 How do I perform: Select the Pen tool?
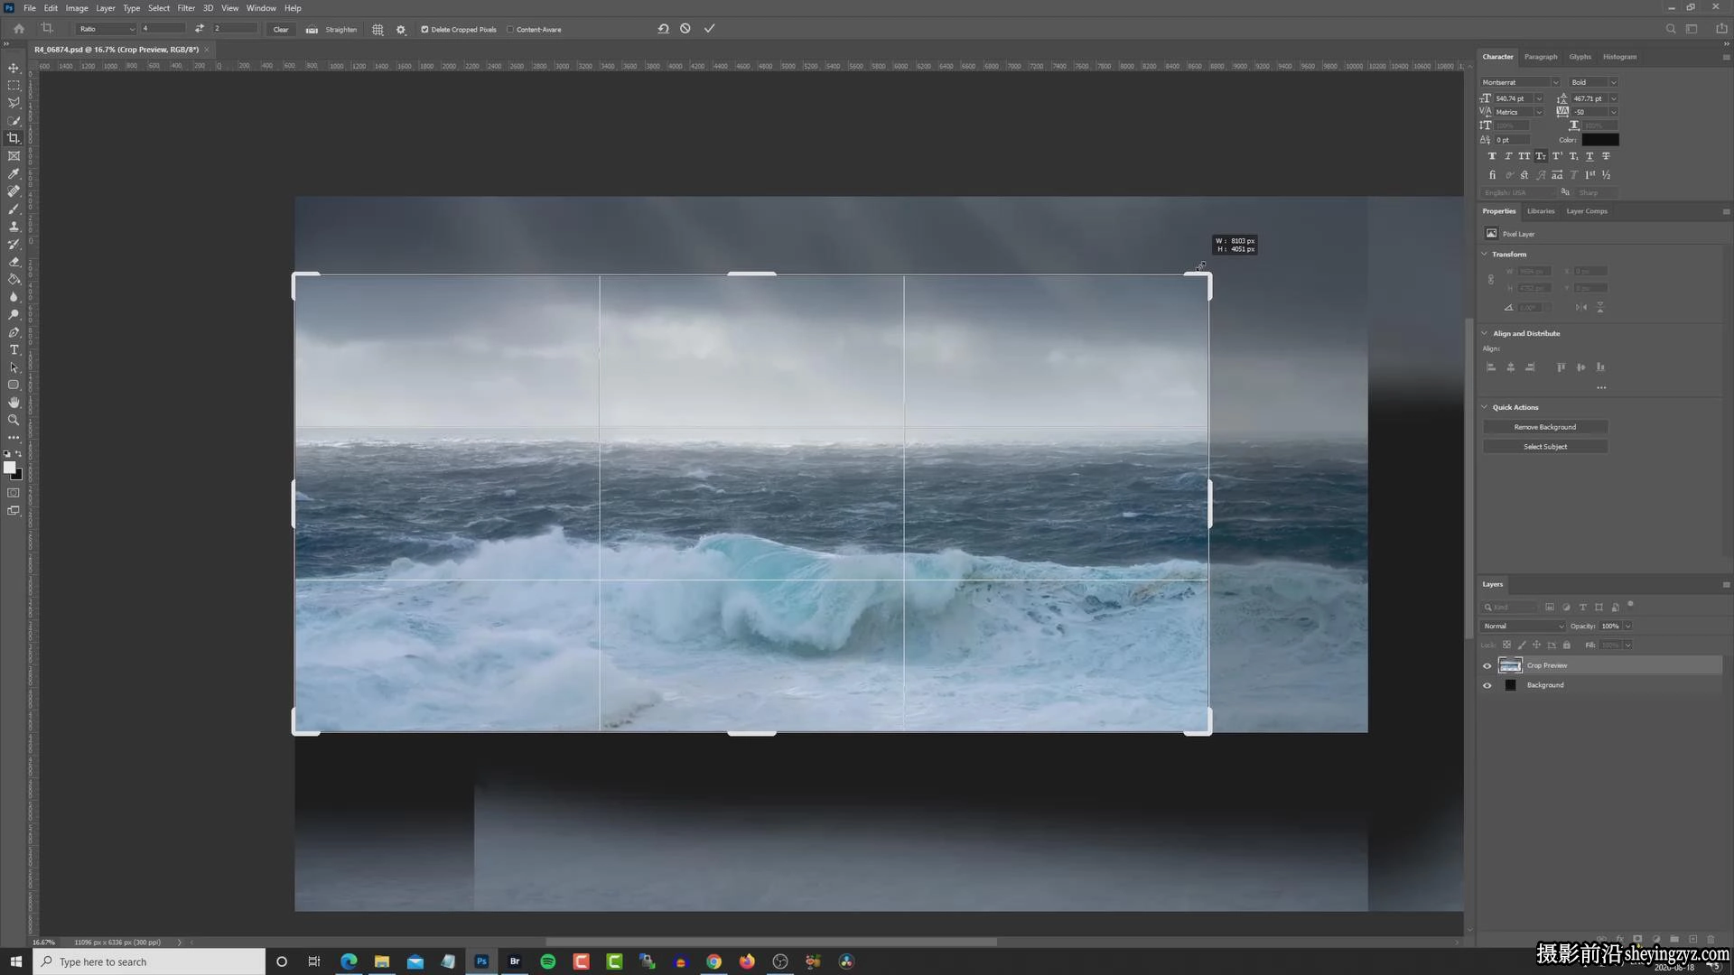(14, 332)
